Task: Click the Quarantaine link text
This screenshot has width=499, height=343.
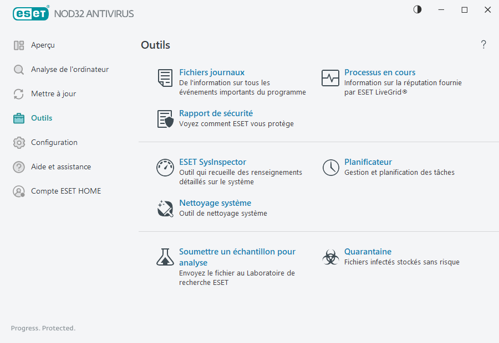Action: 368,251
